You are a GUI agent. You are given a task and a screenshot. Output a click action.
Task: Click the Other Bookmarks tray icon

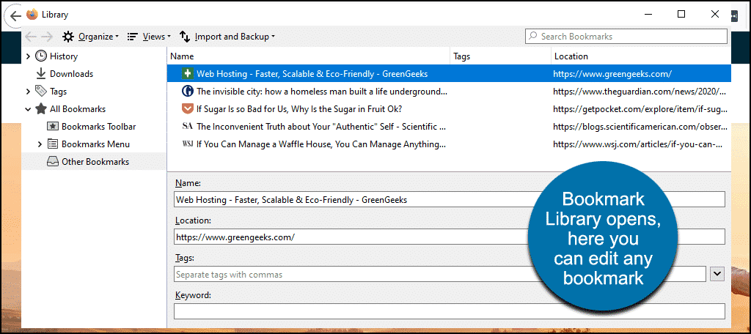[53, 162]
